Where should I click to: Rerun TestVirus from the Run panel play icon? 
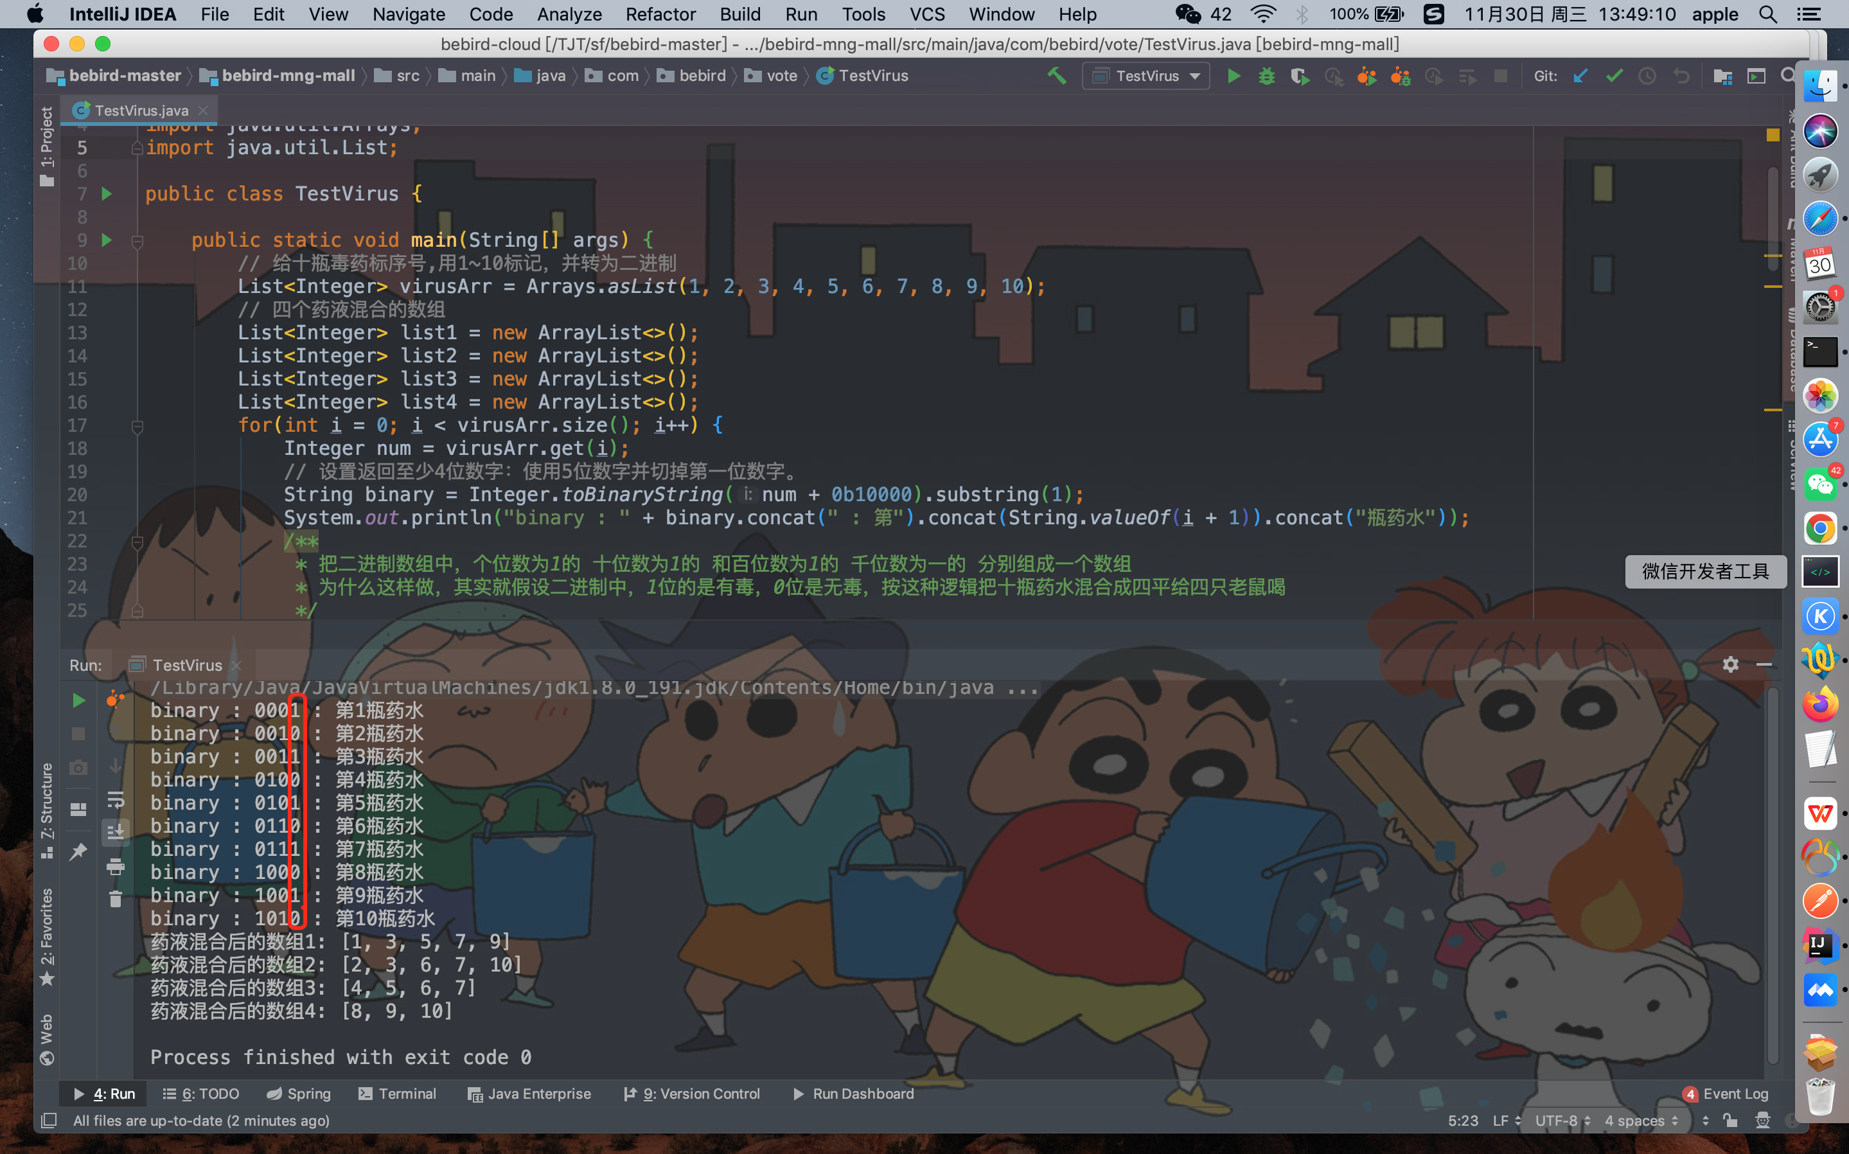pos(78,700)
